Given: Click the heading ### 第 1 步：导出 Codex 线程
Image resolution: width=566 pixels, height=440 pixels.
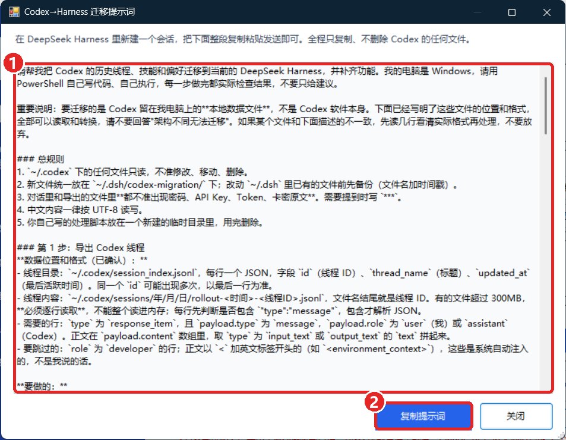Looking at the screenshot, I should click(x=81, y=248).
